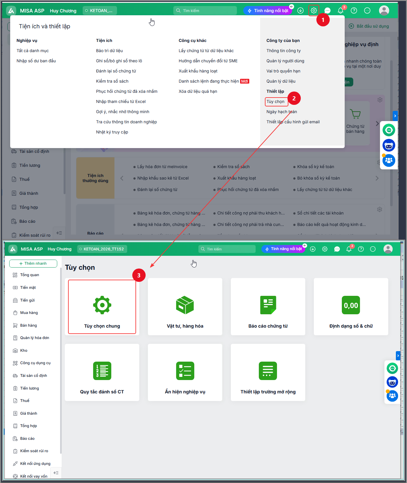Select Quản lý người dùng in the menu
The height and width of the screenshot is (483, 407).
click(285, 61)
